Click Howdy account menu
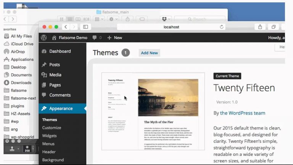Image resolution: width=293 pixels, height=165 pixels. tap(276, 38)
